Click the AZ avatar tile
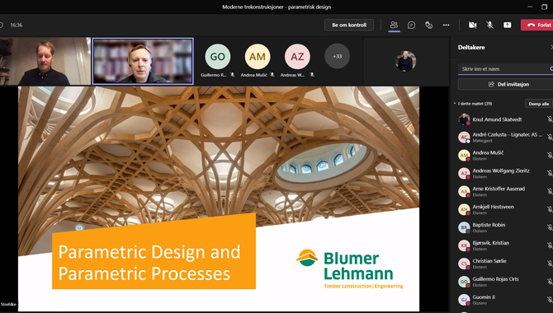This screenshot has width=553, height=313. [297, 56]
